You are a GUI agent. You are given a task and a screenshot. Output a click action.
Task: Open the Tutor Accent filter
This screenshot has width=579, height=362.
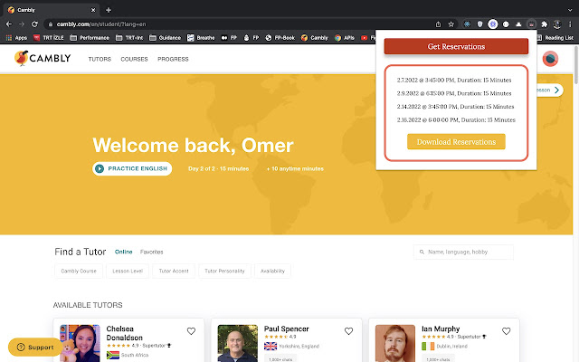tap(174, 271)
